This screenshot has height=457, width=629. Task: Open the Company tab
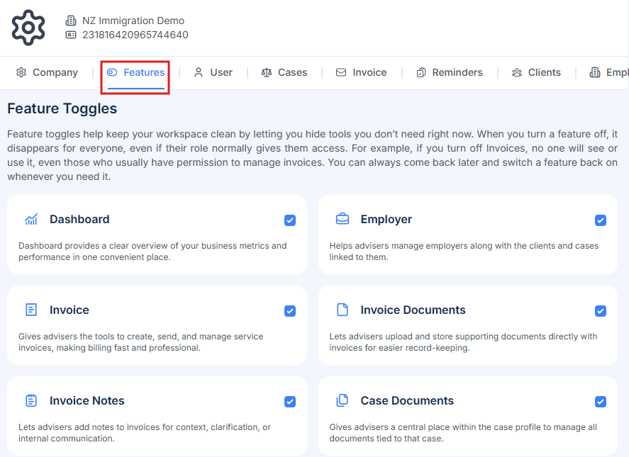[x=48, y=72]
